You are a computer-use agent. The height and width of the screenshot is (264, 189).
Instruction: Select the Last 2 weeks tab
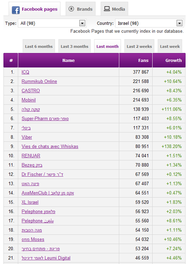[139, 46]
